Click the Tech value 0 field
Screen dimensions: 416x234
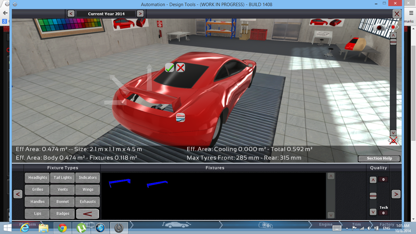click(383, 213)
